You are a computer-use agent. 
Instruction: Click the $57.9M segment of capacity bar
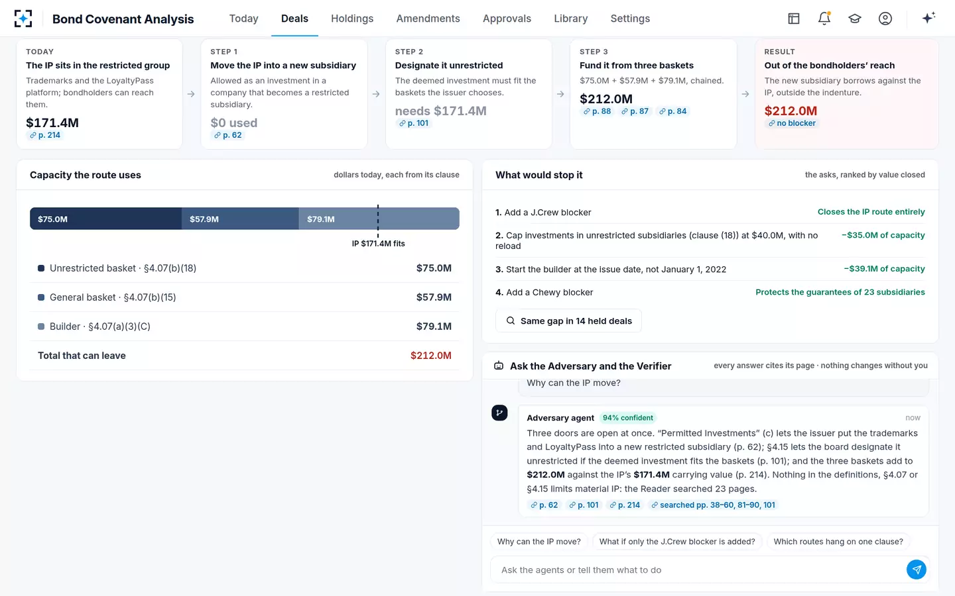(x=240, y=219)
